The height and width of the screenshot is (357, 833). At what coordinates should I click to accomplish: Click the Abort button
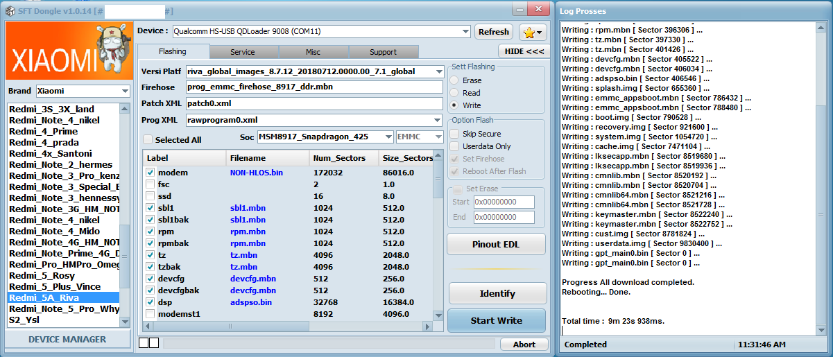(x=524, y=345)
